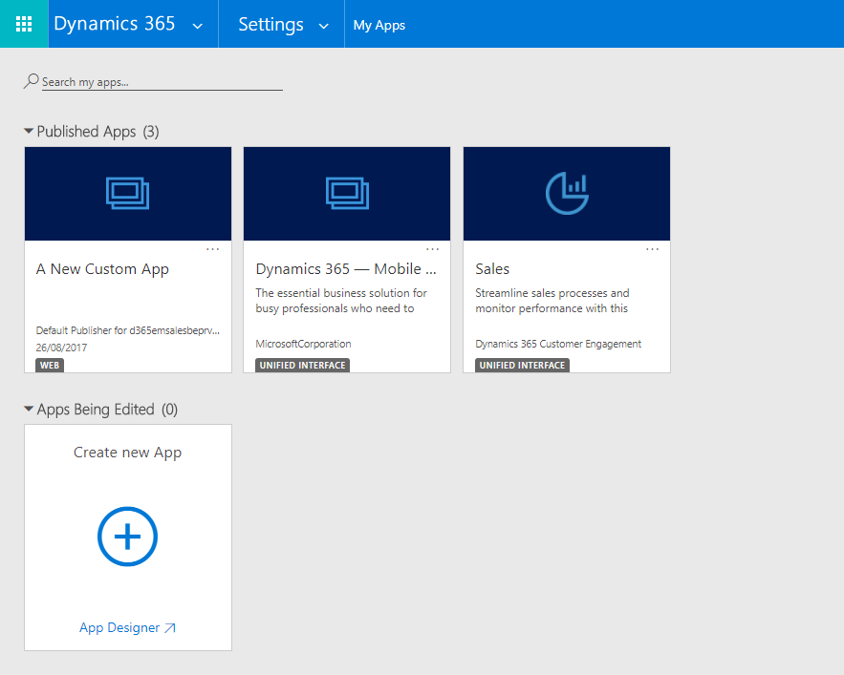The image size is (844, 675).
Task: Open the Dynamics 365 — Mobile app title
Action: click(346, 269)
